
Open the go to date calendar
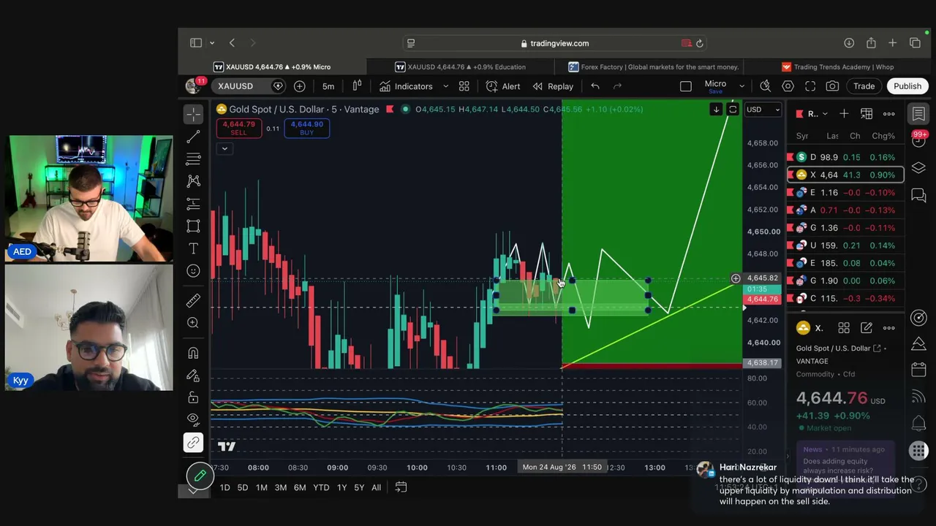(x=401, y=487)
